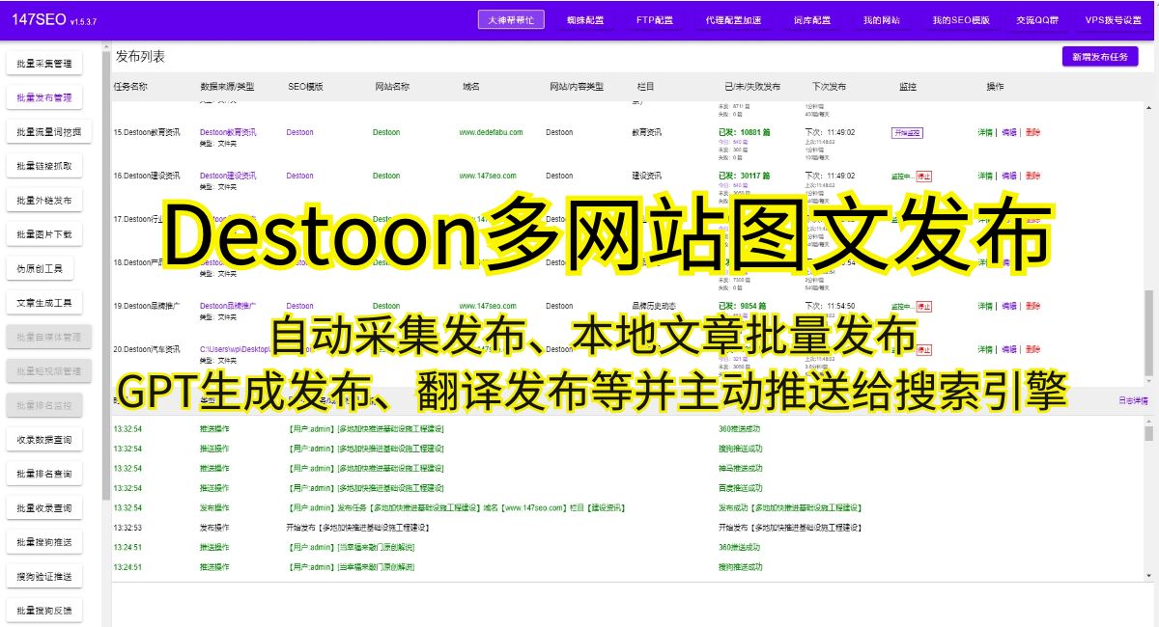Switch to 词库配置
This screenshot has width=1159, height=627.
click(x=812, y=19)
